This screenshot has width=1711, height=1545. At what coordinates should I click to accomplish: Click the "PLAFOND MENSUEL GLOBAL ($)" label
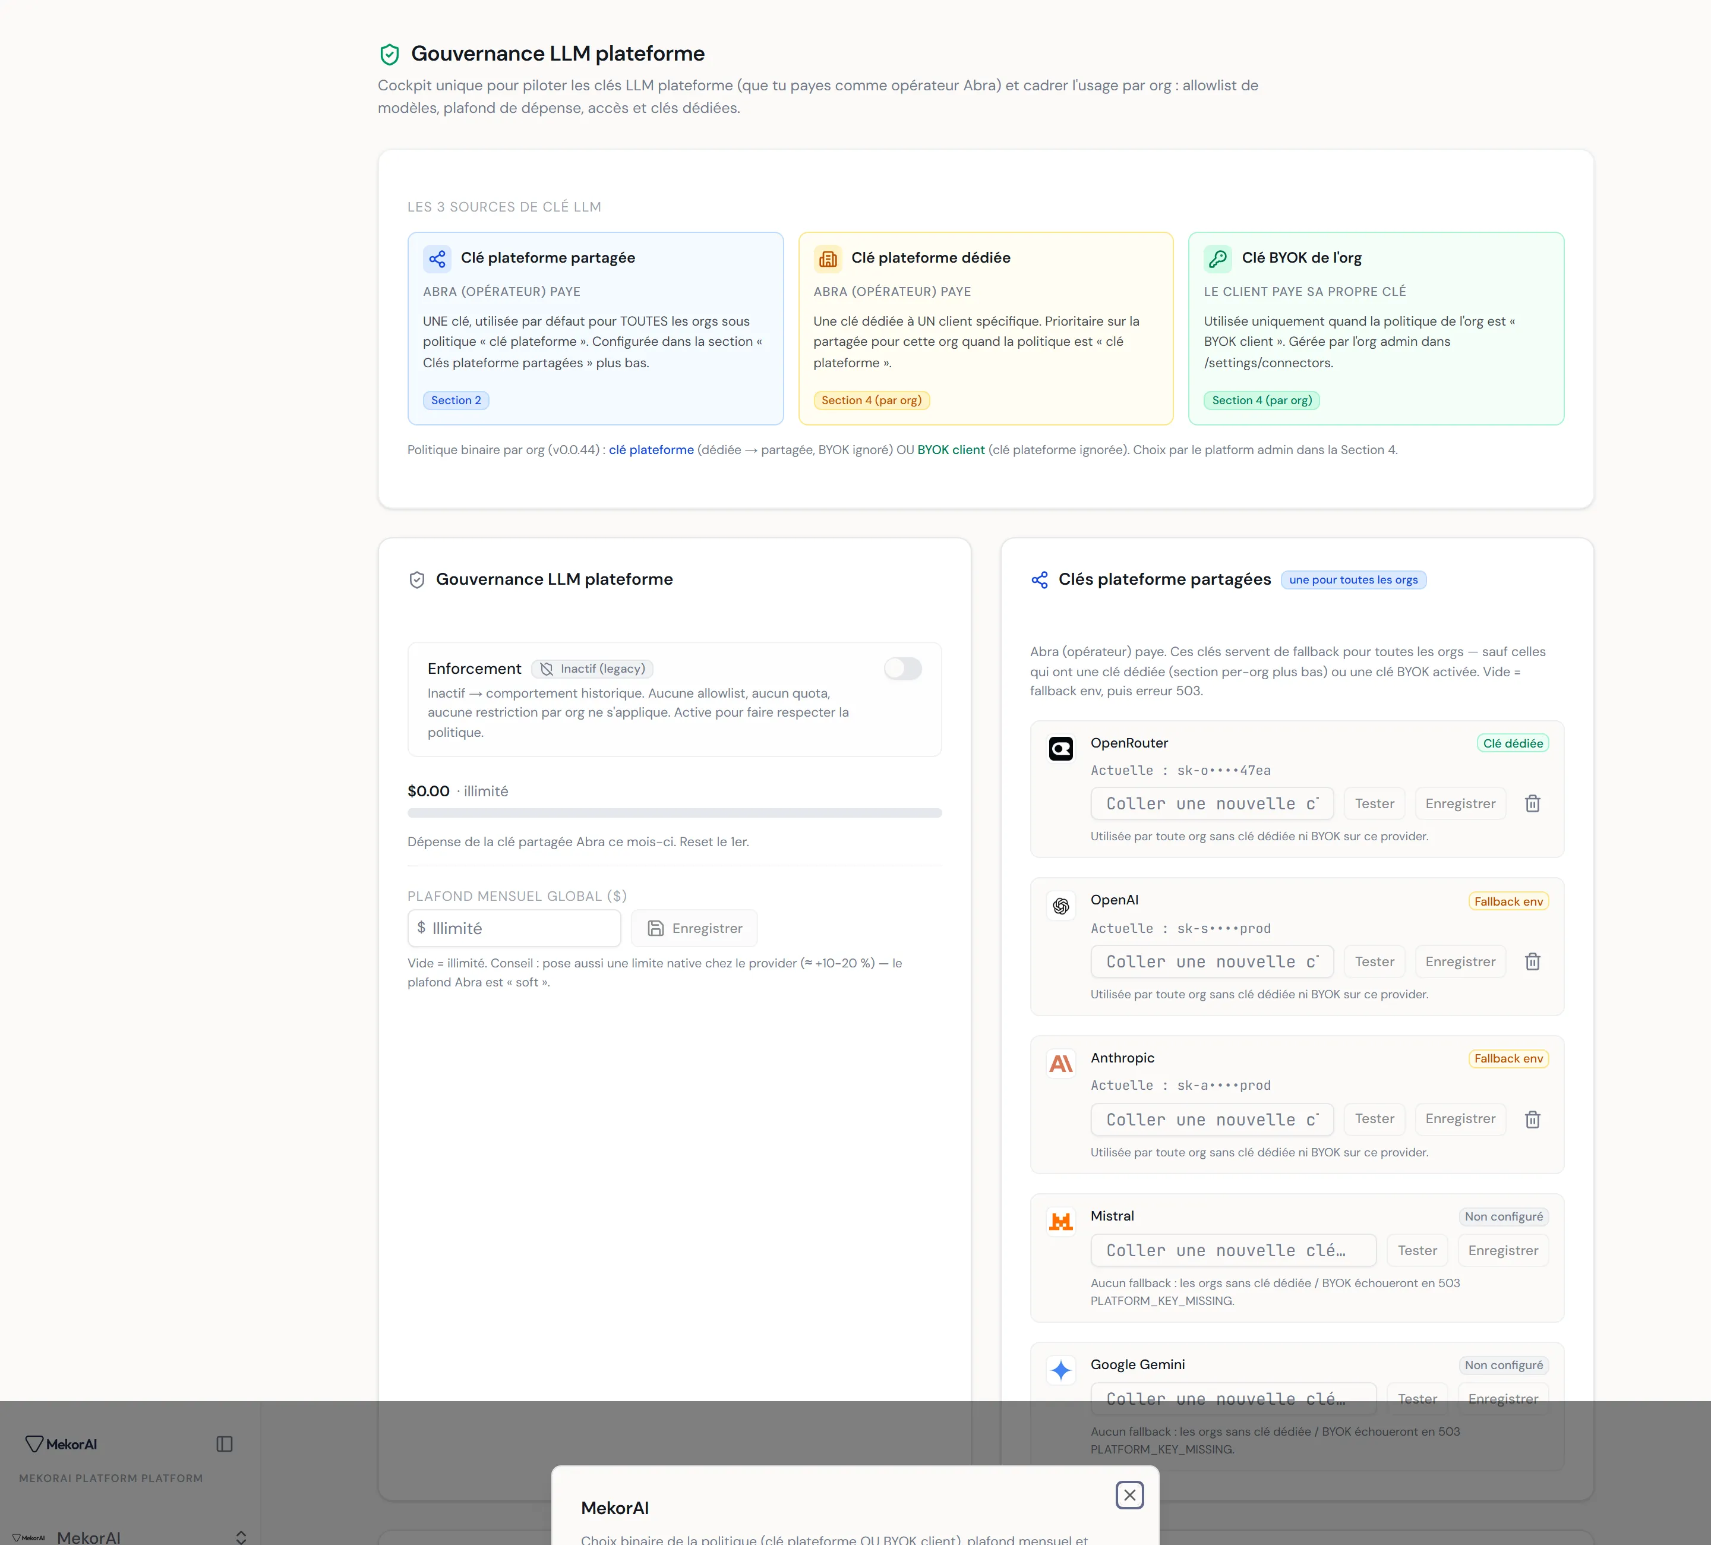coord(517,897)
